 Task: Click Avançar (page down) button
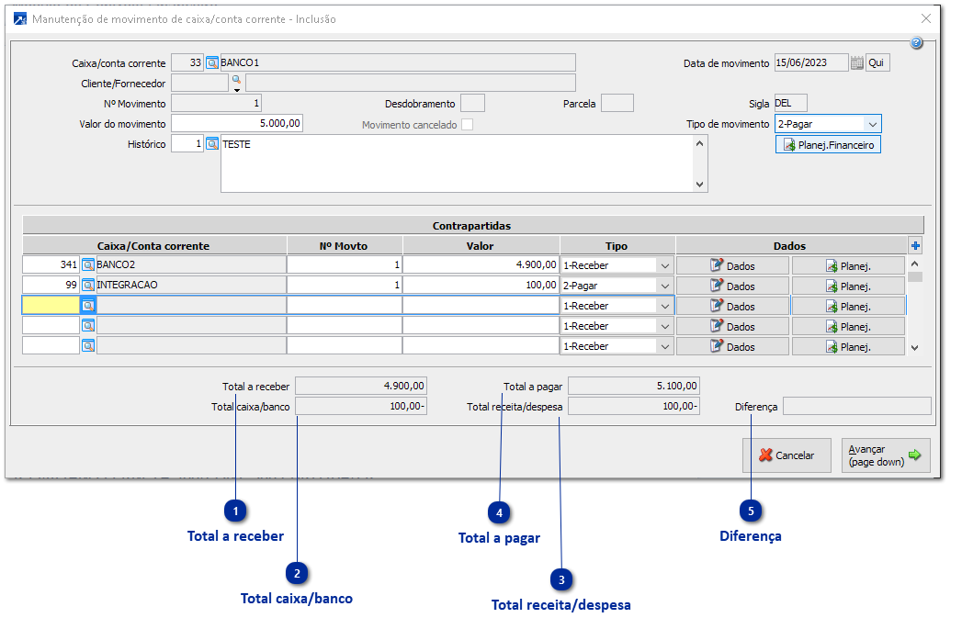[885, 455]
